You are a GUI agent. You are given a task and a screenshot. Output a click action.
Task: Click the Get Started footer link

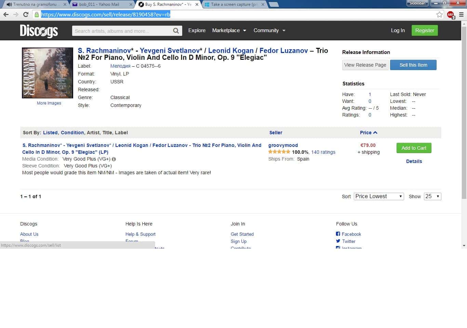(x=242, y=234)
